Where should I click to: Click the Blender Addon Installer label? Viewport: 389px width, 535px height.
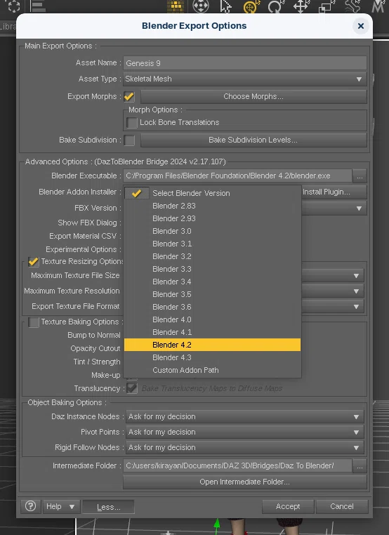80,192
